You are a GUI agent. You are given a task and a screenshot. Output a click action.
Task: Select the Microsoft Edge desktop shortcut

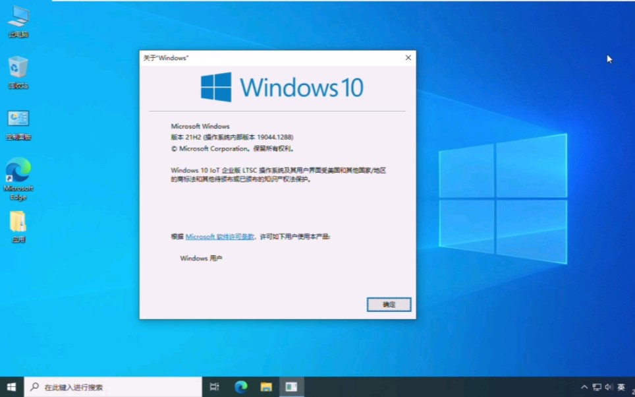pyautogui.click(x=18, y=179)
